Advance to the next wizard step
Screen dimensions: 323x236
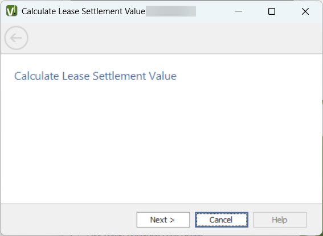click(163, 220)
